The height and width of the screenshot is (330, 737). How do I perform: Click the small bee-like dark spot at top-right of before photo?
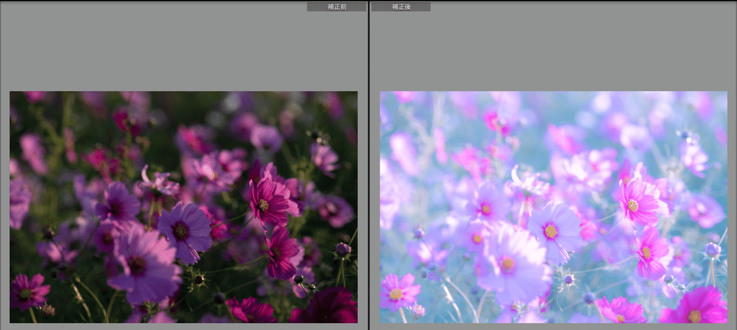click(314, 135)
